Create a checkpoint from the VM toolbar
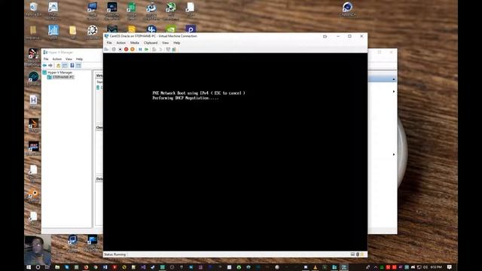This screenshot has height=271, width=482. point(154,49)
